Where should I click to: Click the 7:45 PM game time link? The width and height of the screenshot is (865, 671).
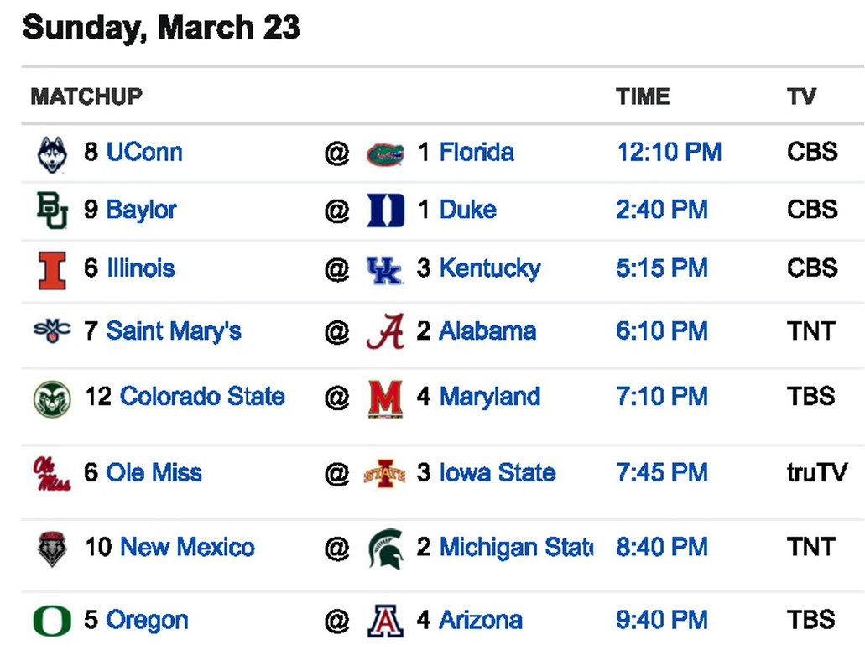(x=661, y=472)
